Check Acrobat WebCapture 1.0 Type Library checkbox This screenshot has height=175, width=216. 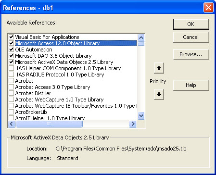coord(11,100)
